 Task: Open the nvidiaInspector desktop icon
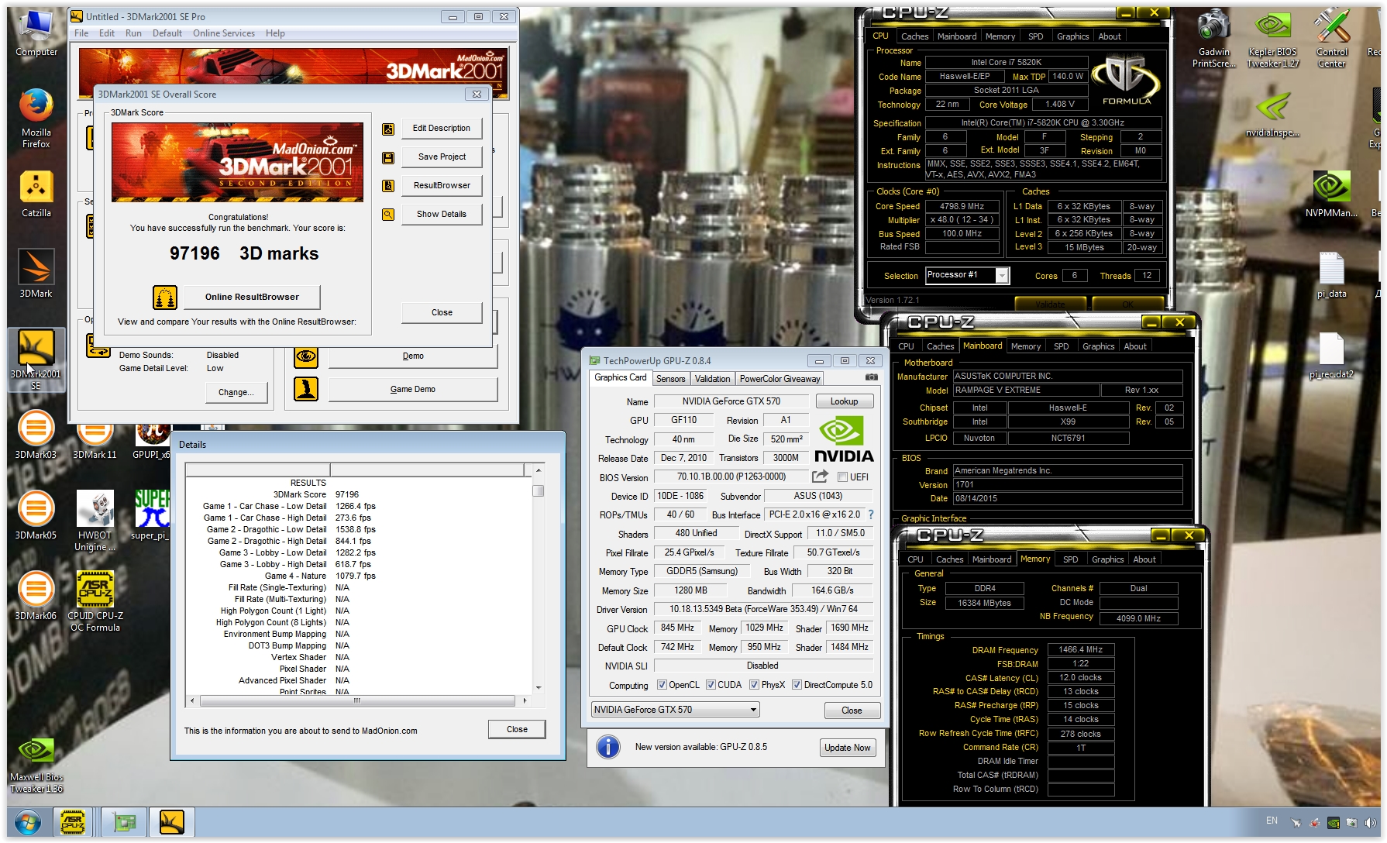click(1272, 115)
